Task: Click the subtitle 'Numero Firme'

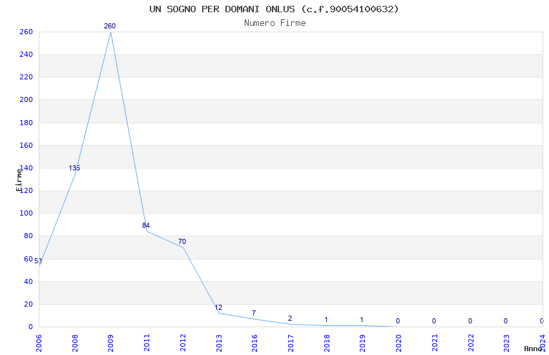Action: point(275,23)
